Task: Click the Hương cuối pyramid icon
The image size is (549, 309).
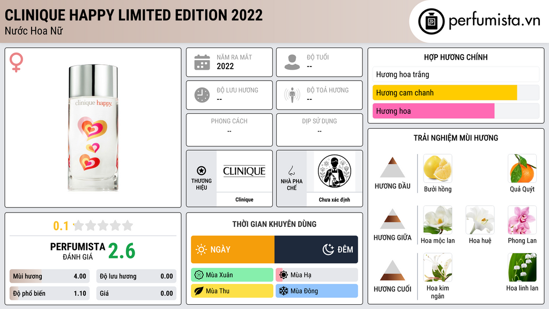Action: [x=392, y=270]
